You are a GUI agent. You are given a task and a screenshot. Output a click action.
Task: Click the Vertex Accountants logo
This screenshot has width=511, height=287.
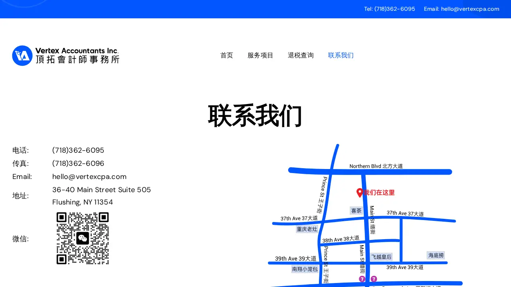[66, 55]
